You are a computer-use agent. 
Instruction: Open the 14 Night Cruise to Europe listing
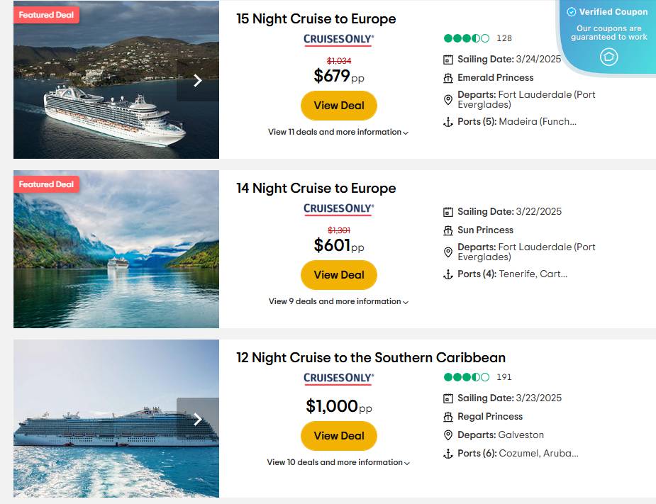click(315, 188)
